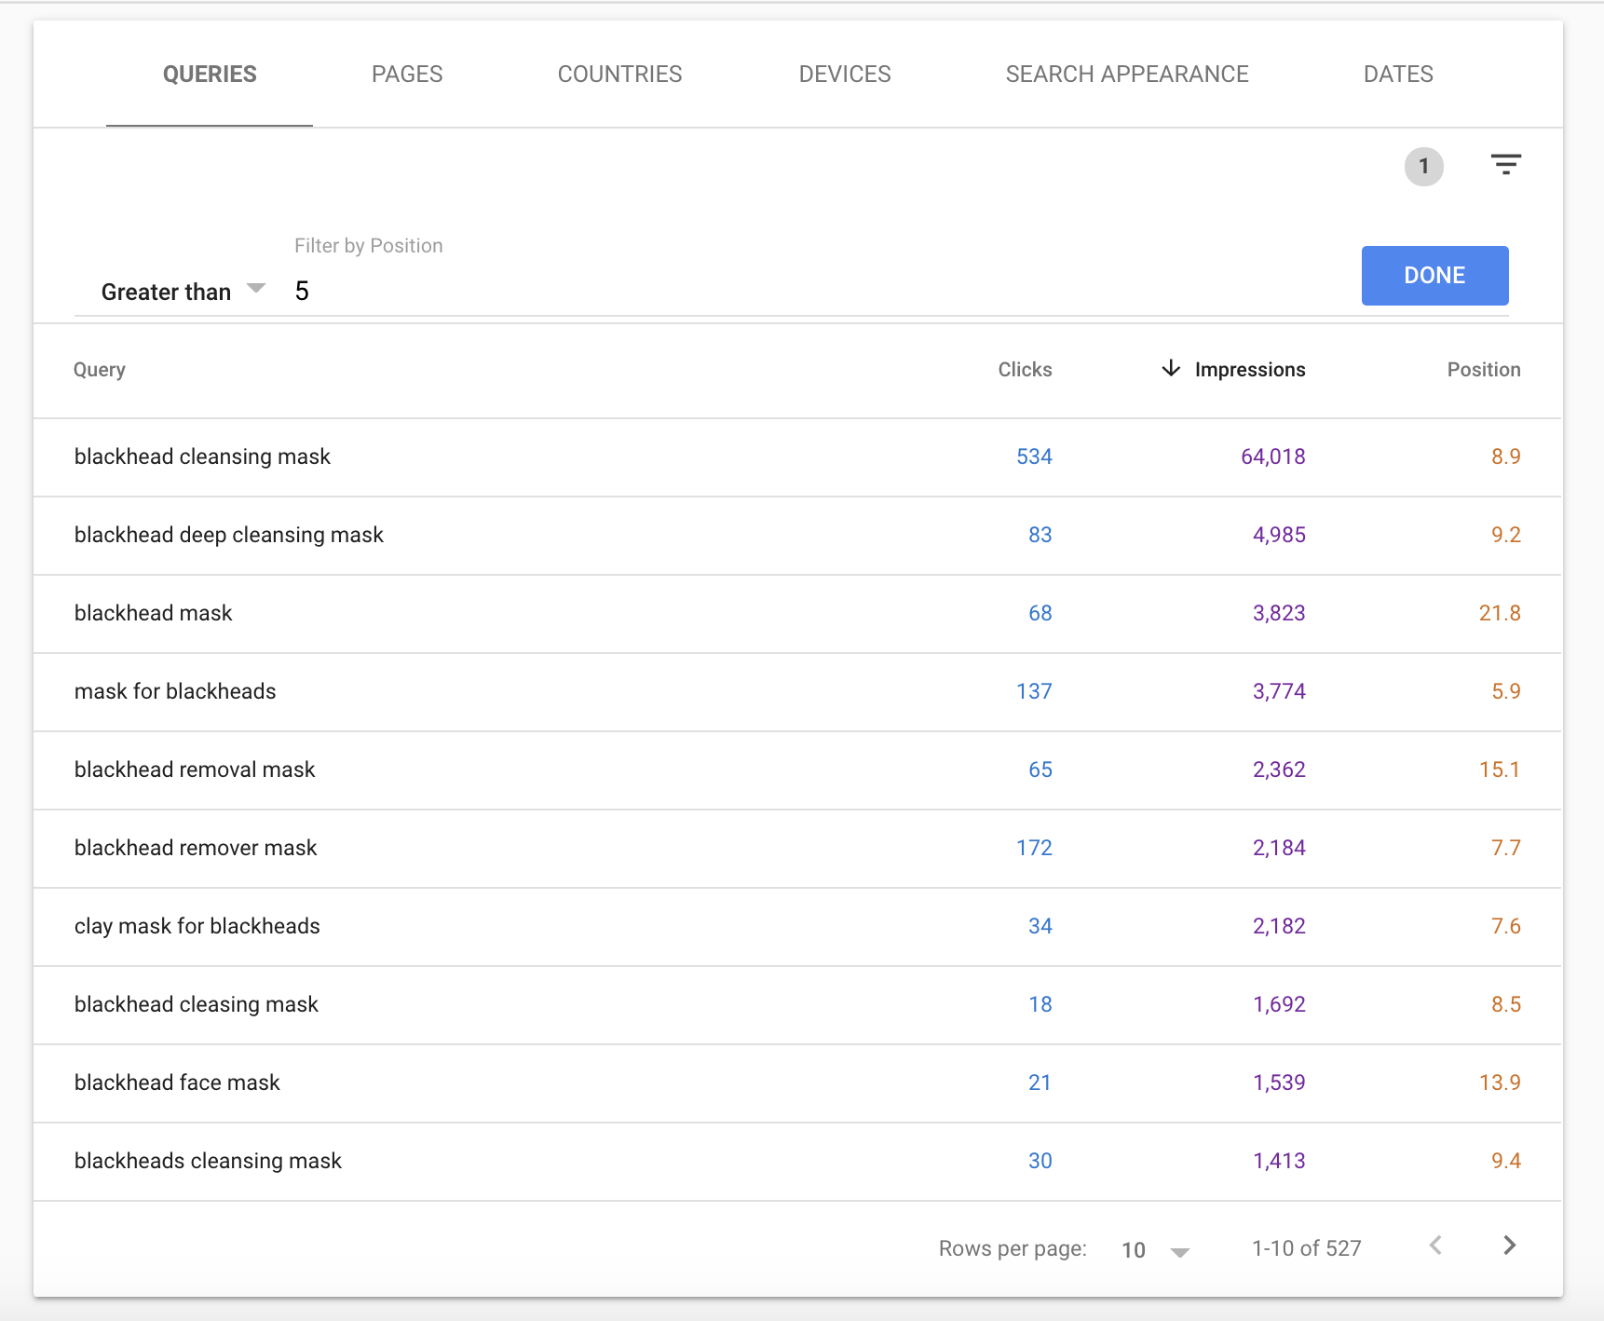1604x1321 pixels.
Task: Open the Devices tab
Action: coord(844,75)
